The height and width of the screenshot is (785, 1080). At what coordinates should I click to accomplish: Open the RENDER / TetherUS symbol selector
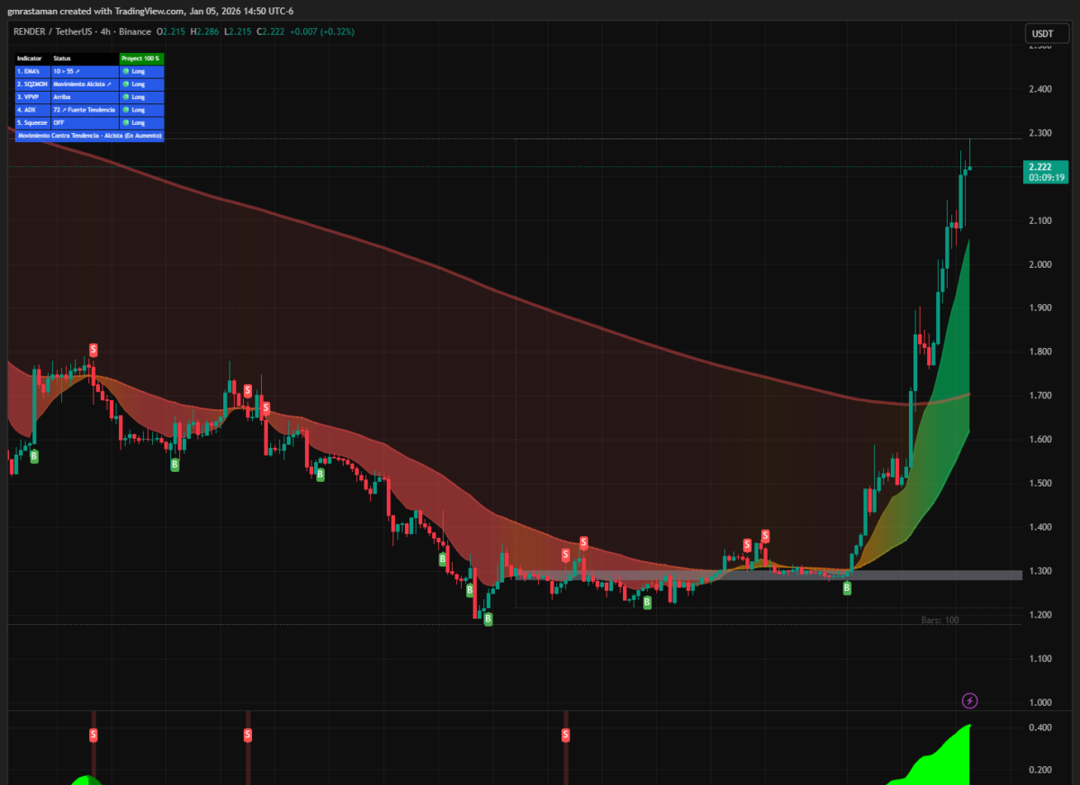[54, 31]
